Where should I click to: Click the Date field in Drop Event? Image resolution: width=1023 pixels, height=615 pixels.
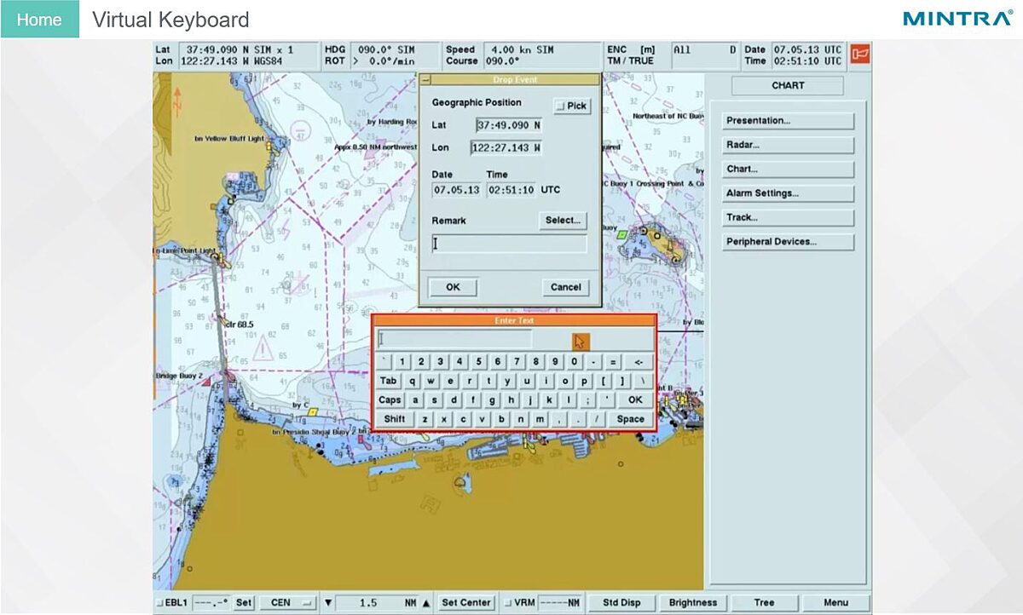click(x=456, y=190)
